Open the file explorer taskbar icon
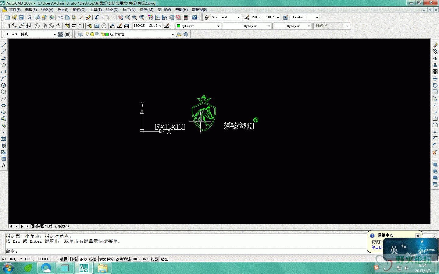Viewport: 439px width, 274px height. (103, 268)
